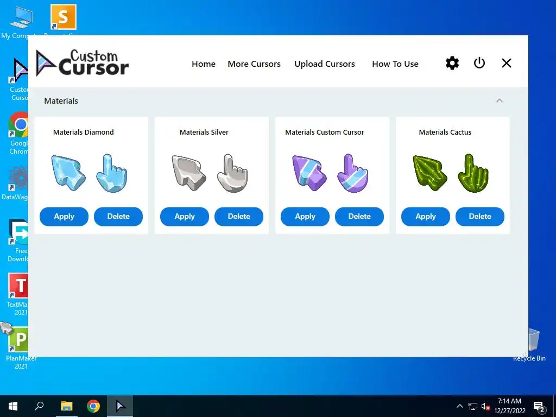This screenshot has height=417, width=556.
Task: Apply the Materials Cactus cursor
Action: pos(426,216)
